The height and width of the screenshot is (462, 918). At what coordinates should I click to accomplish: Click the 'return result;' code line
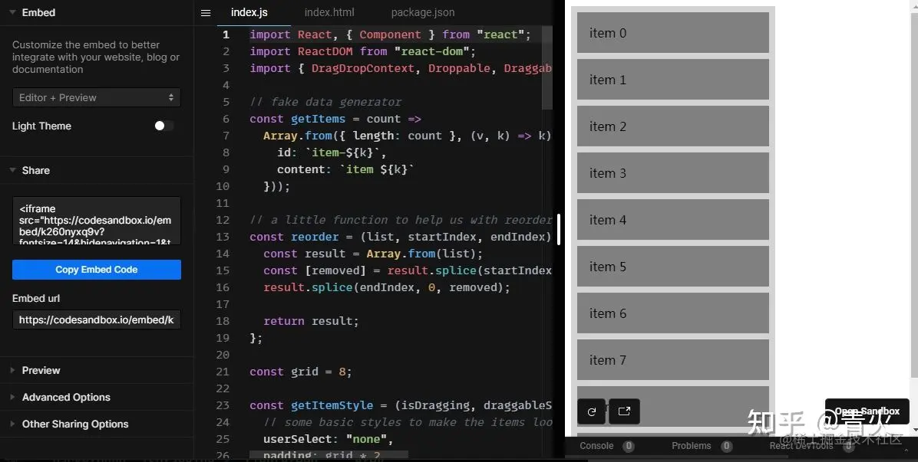[310, 321]
